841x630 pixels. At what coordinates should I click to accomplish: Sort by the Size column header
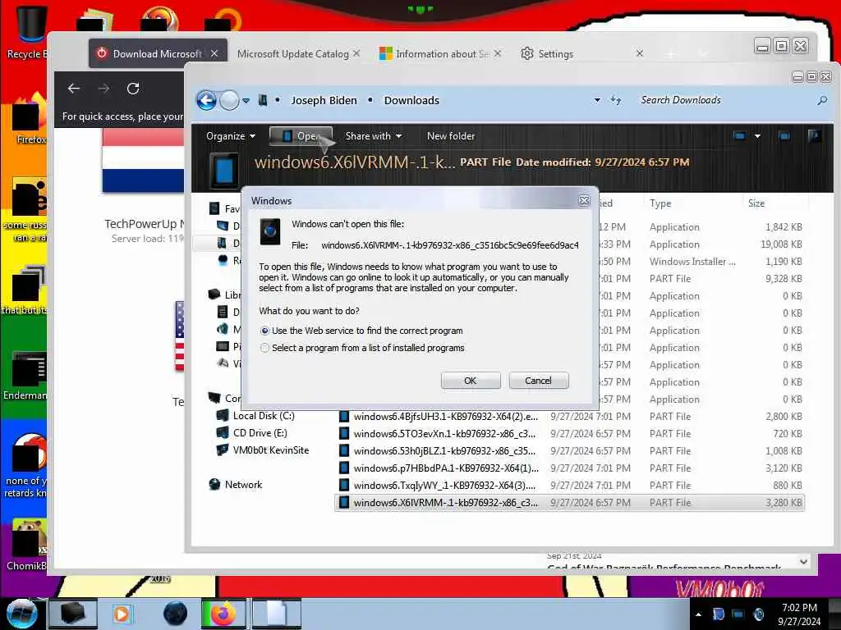click(756, 203)
